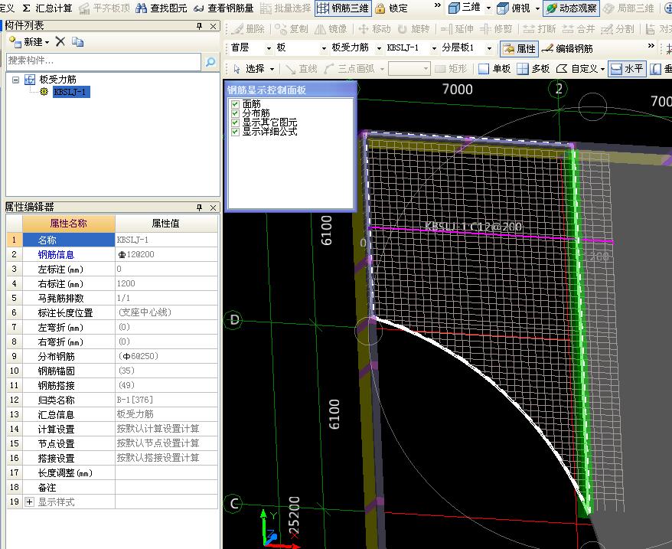Click the 备注 value cell
This screenshot has width=672, height=549.
(167, 488)
